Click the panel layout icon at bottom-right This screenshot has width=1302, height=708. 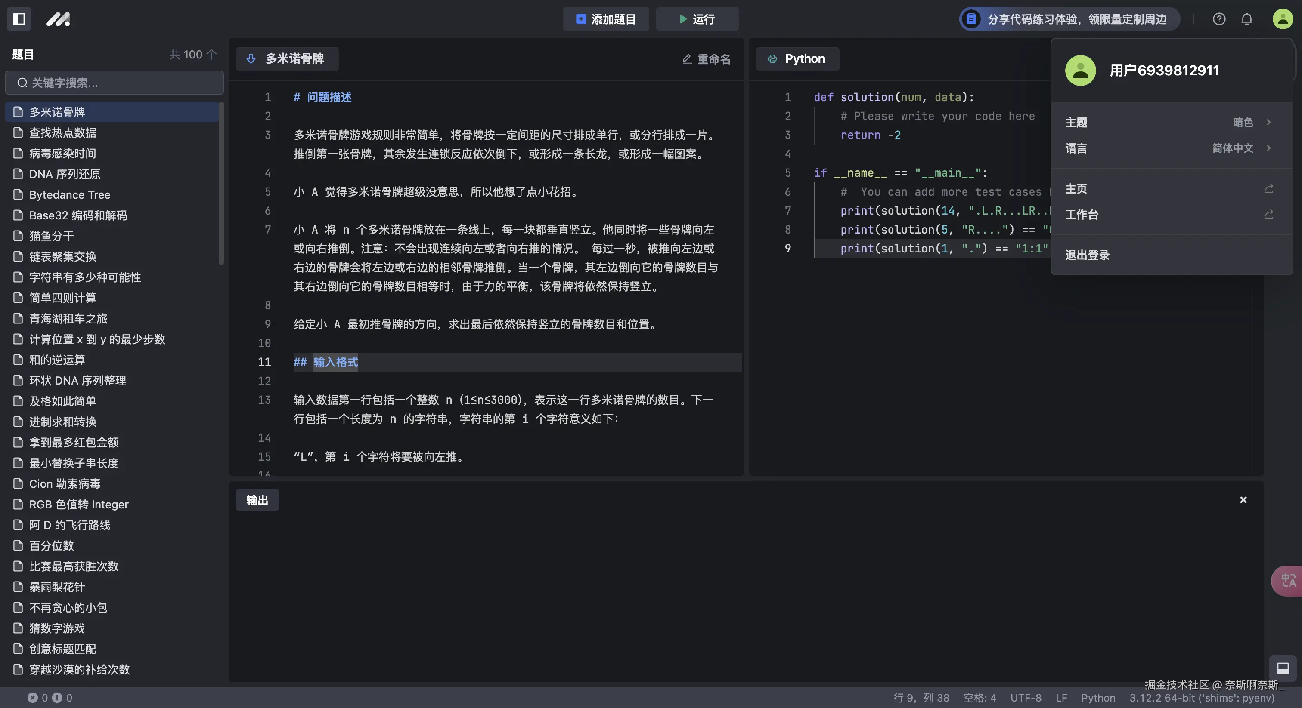tap(1283, 668)
